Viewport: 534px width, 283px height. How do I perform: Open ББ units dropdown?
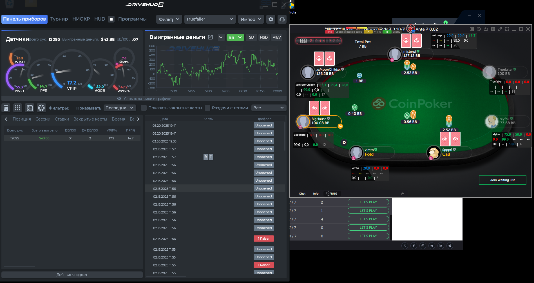point(235,37)
